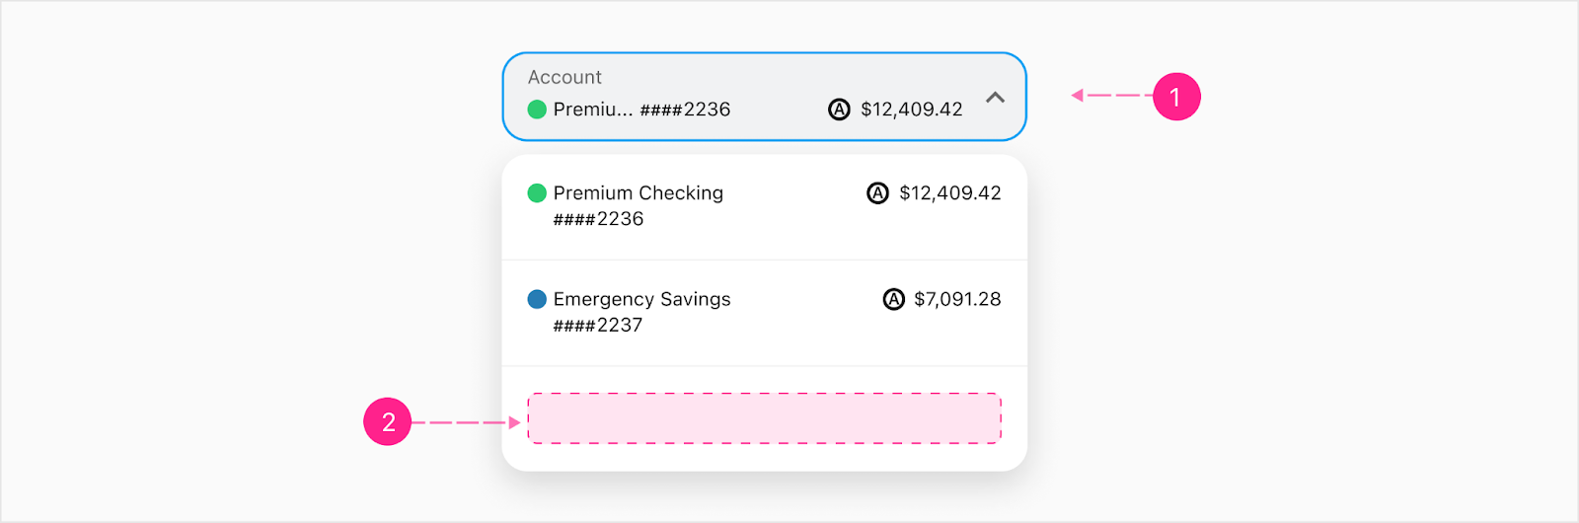Click $12,409.42 balance in the Account field
1579x523 pixels.
pyautogui.click(x=912, y=110)
